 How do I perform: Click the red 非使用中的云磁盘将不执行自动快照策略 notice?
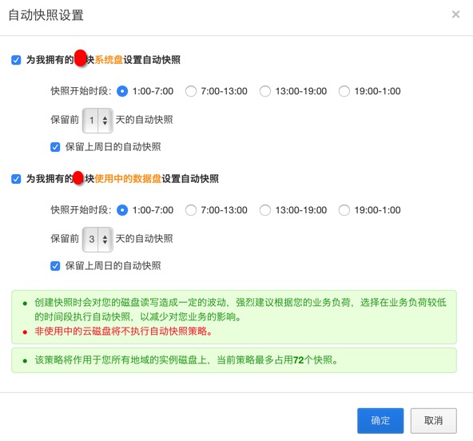point(124,332)
